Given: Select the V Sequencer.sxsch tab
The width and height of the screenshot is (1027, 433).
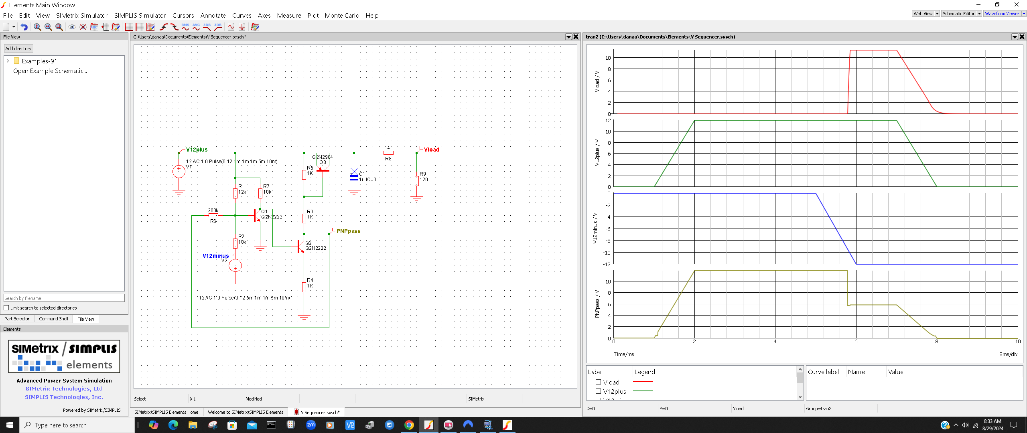Looking at the screenshot, I should [317, 412].
